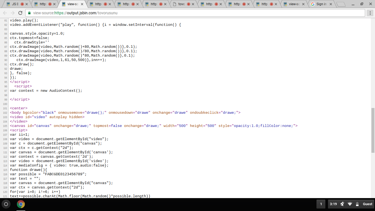Viewport: 375px width, 211px height.
Task: Close the tovo tab
Action: [x=193, y=4]
